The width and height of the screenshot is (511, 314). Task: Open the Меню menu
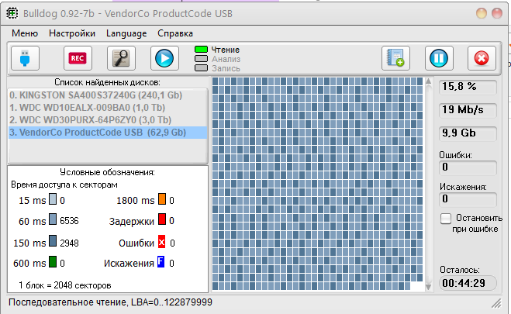[25, 33]
